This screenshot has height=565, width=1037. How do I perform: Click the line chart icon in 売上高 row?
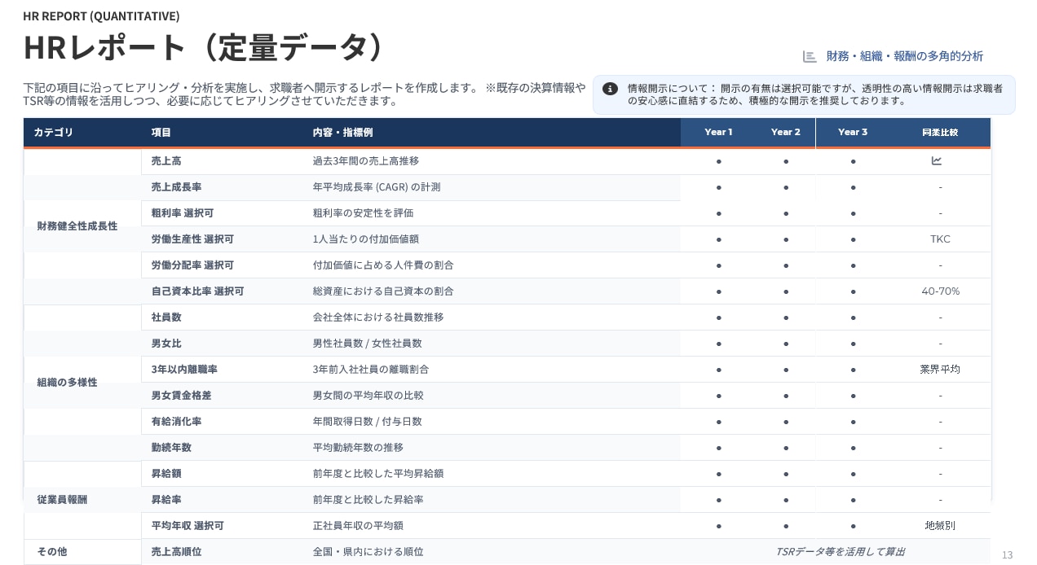[x=937, y=161]
